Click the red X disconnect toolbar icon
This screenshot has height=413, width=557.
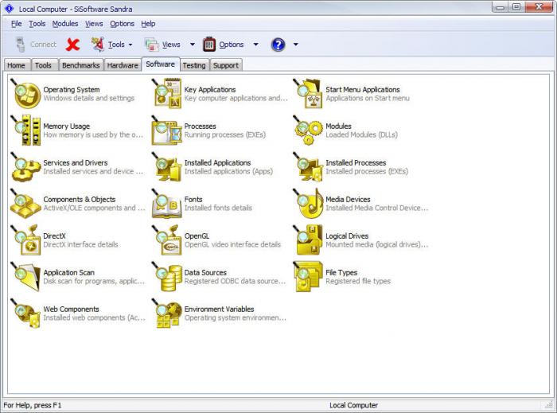73,45
